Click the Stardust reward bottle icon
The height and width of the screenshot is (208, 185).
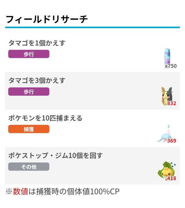(x=168, y=56)
